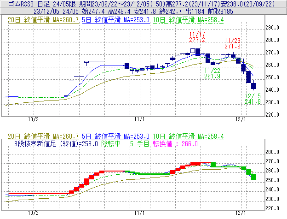Screen dimensions: 287x219
Task: Click the open interest '前取3185'
Action: [x=220, y=12]
